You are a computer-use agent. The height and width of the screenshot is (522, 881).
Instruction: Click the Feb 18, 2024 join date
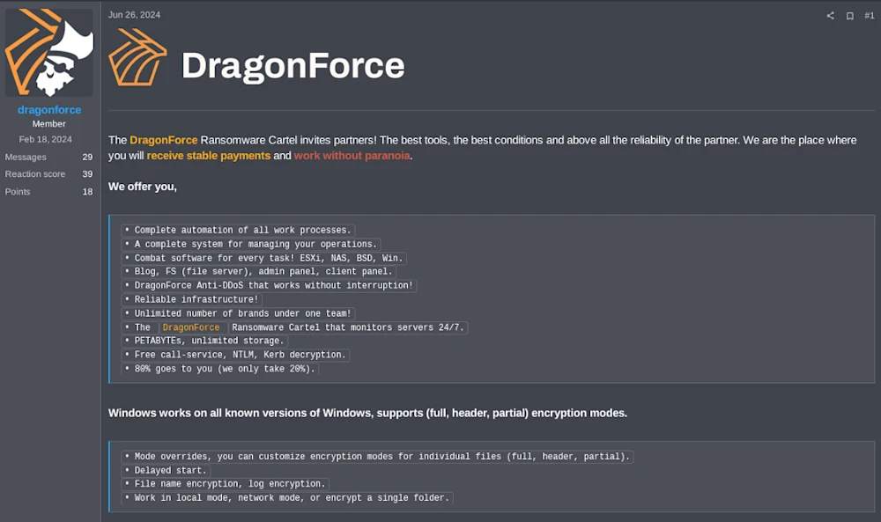[48, 138]
